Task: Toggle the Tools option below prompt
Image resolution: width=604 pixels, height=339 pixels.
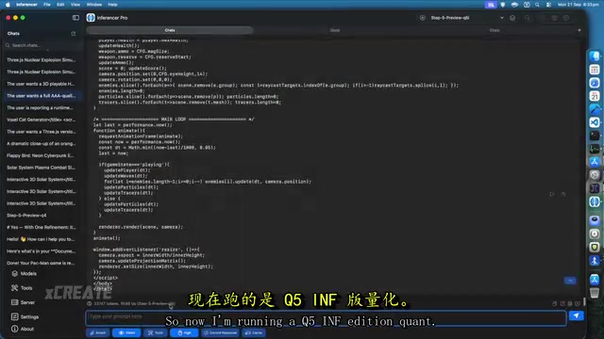Action: [155, 332]
